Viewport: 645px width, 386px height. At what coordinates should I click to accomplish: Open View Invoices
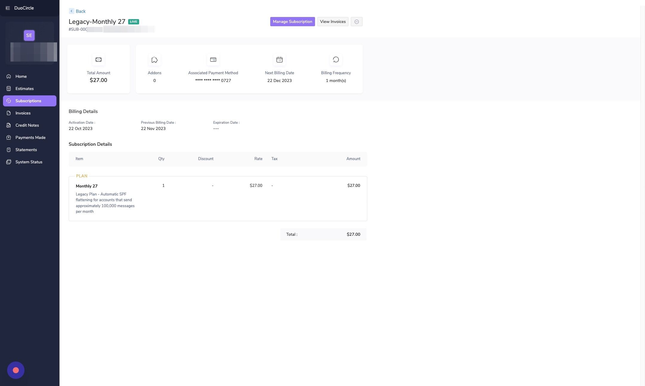click(x=333, y=22)
